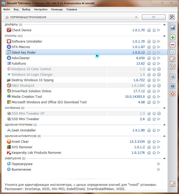Run Avast Clear via its play arrow
This screenshot has height=194, width=179.
(x=159, y=141)
